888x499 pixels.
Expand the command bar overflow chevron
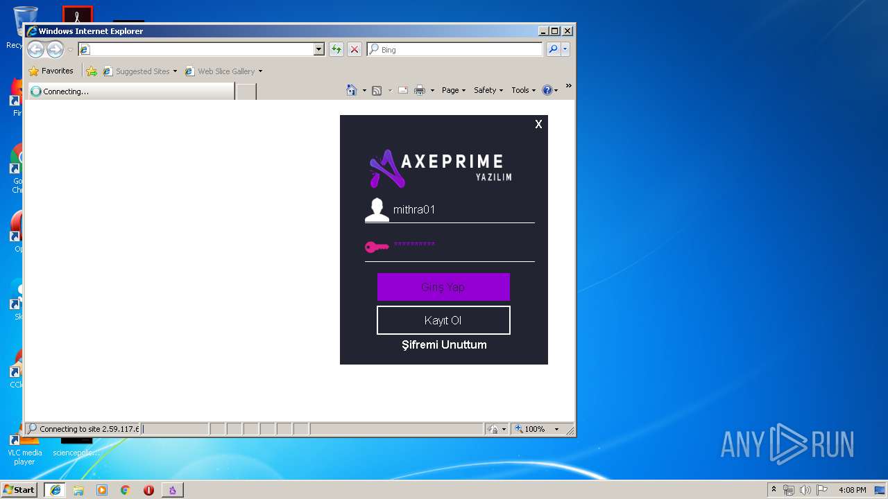pyautogui.click(x=568, y=86)
